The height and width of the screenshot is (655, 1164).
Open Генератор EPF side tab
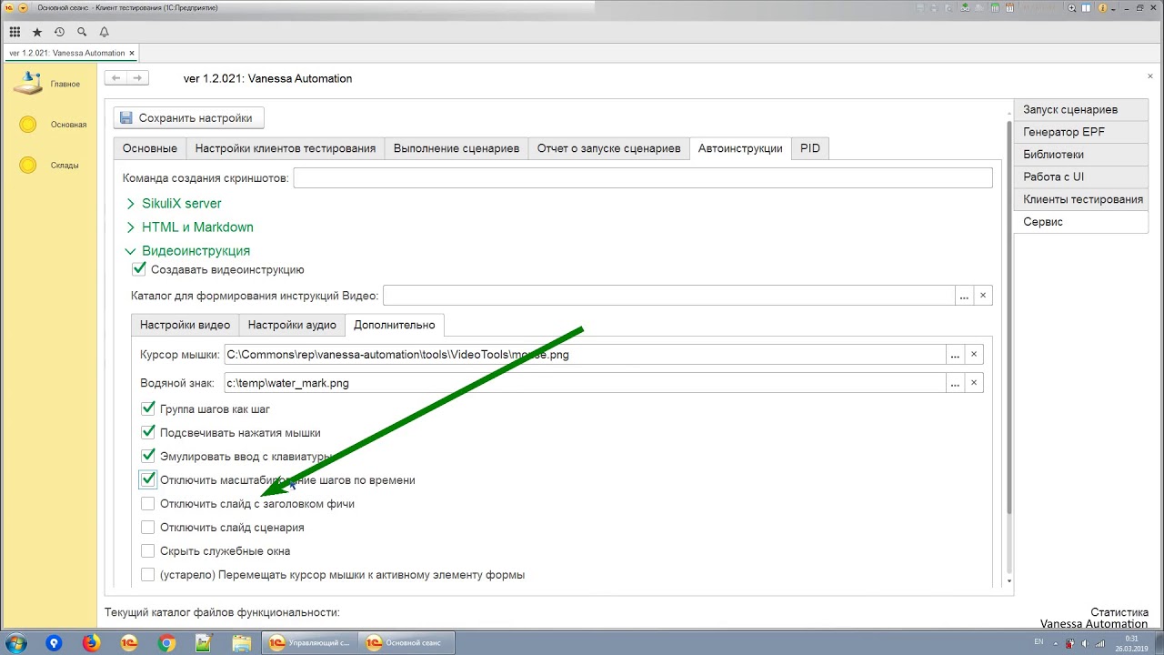1080,132
